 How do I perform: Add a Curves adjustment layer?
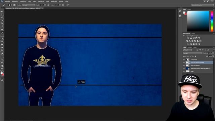coord(194,38)
